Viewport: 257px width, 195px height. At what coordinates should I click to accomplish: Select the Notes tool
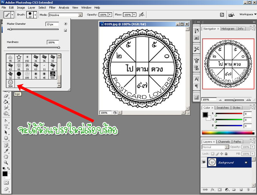pyautogui.click(x=6, y=145)
